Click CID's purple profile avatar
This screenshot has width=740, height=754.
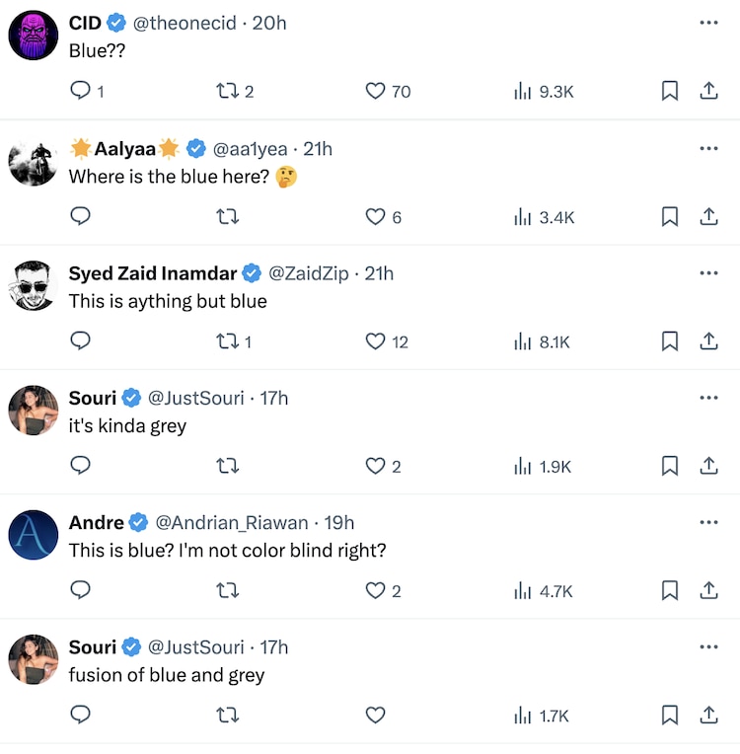pos(33,36)
